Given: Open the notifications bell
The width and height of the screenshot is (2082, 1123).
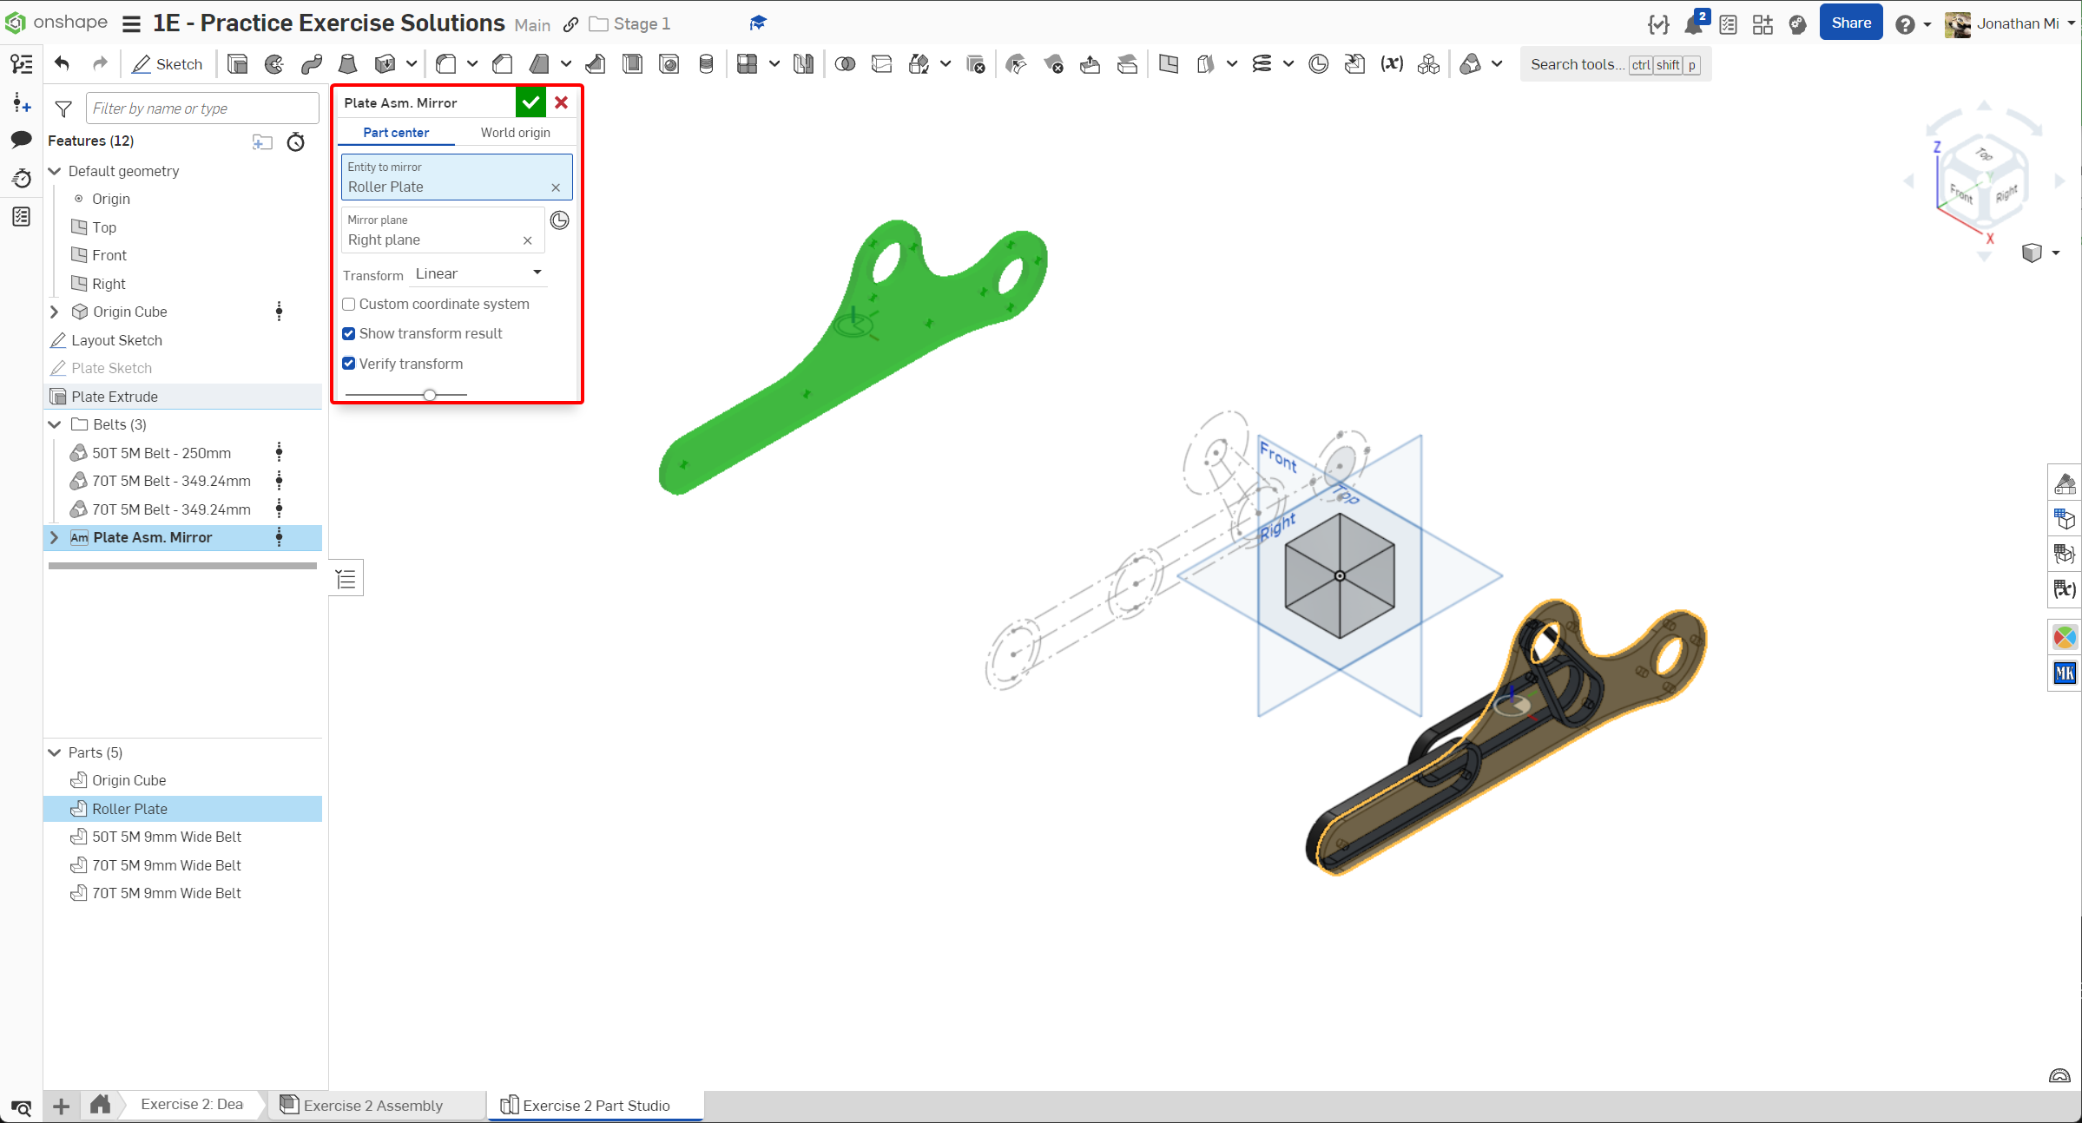Looking at the screenshot, I should (1692, 24).
